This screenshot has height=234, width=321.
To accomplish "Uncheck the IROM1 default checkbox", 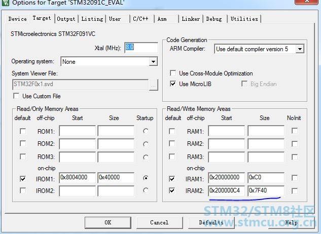I will coord(23,179).
